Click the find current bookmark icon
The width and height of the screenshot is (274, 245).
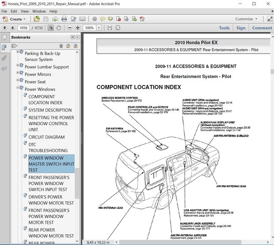point(76,46)
